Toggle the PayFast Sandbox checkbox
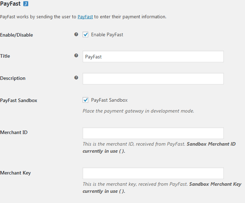 tap(85, 100)
